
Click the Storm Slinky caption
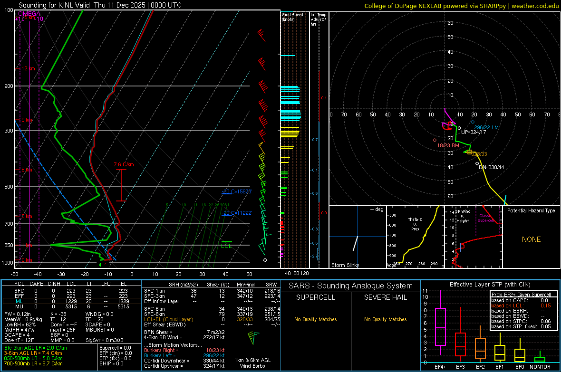(345, 265)
